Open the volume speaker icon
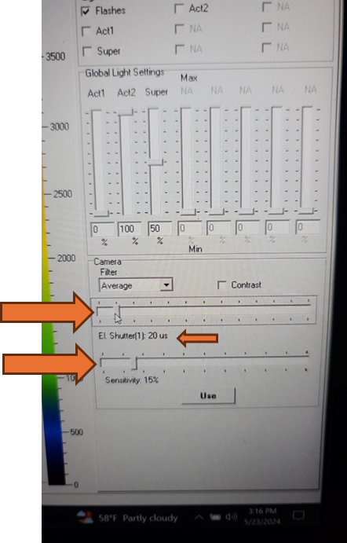Viewport: 347px width, 543px height. tap(231, 517)
